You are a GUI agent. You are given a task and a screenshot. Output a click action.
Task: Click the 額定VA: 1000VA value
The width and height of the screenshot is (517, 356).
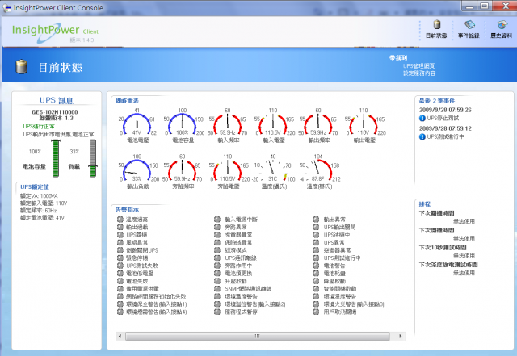[x=39, y=196]
